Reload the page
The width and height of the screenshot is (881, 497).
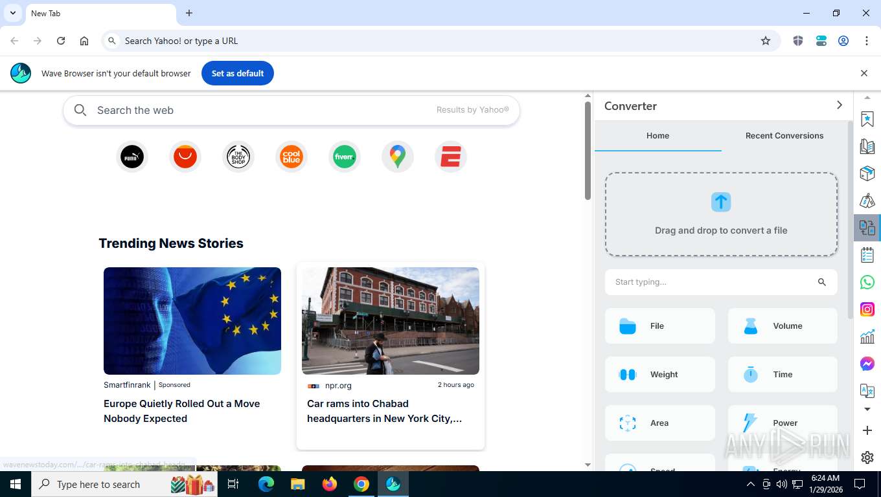[61, 41]
